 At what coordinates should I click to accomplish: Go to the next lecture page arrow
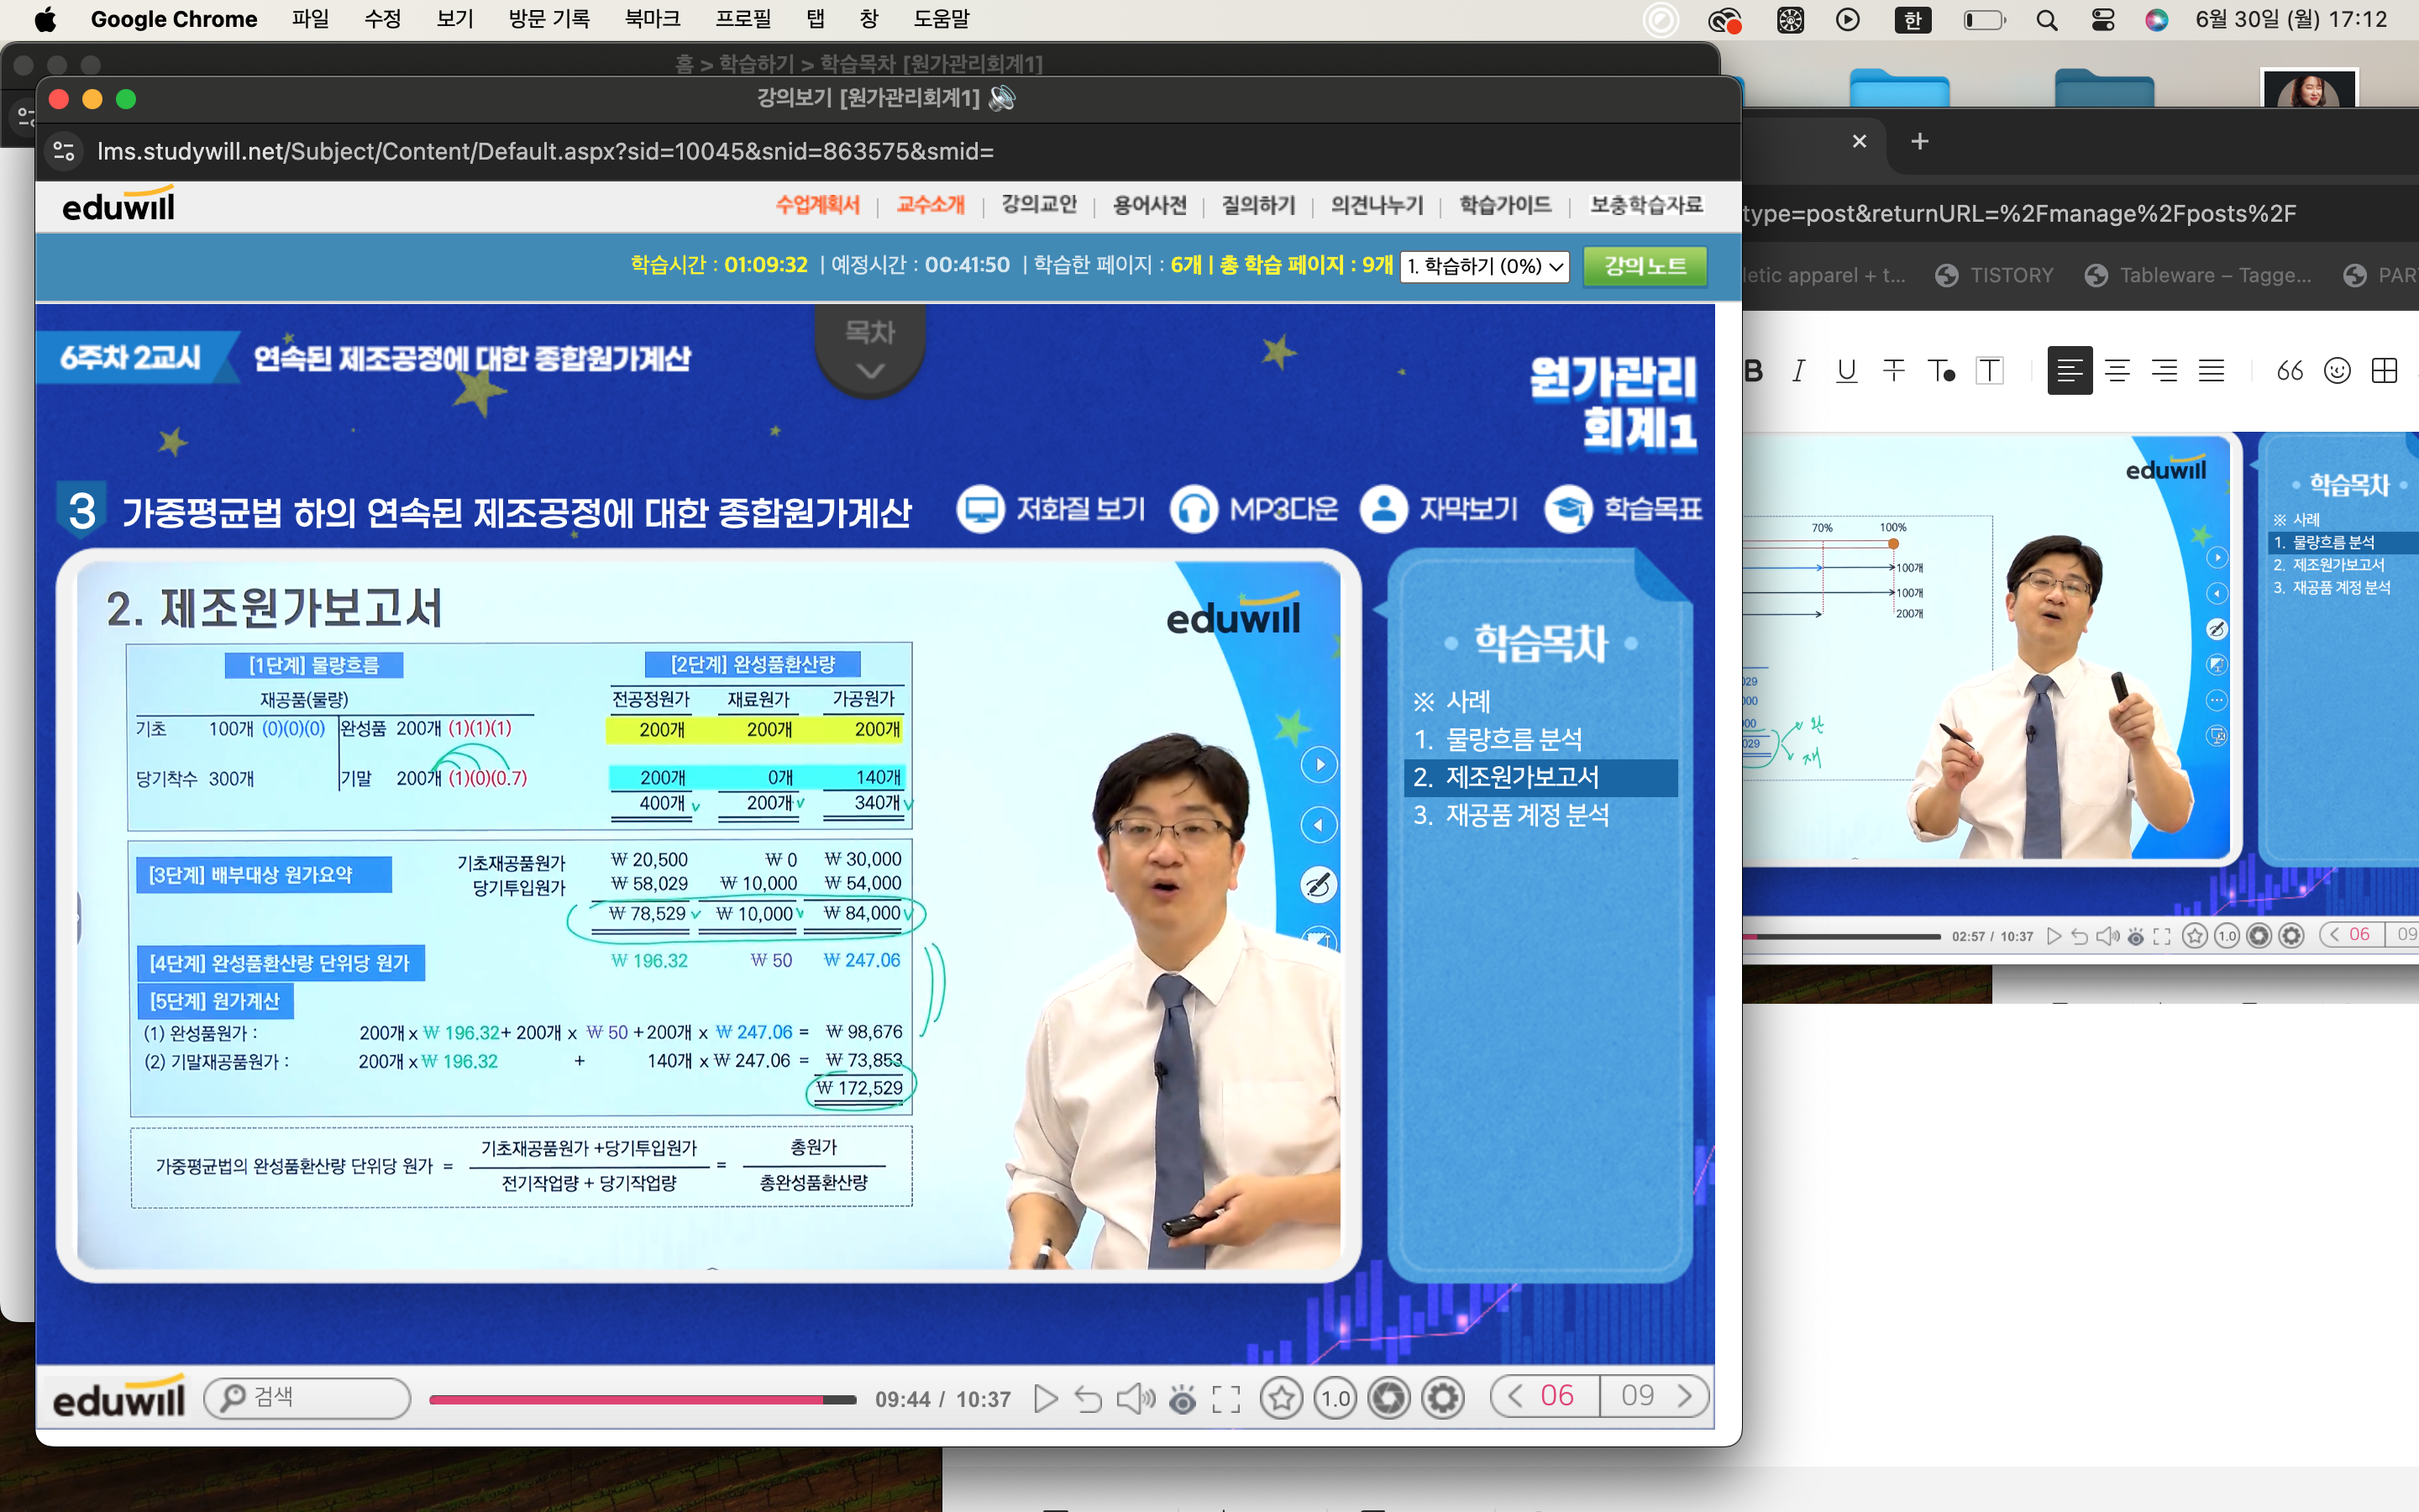click(x=1685, y=1396)
